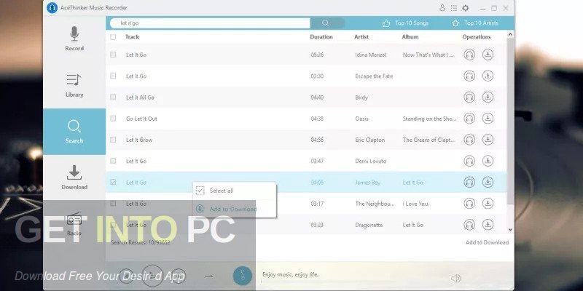
Task: Download Dragonette's Let It Go
Action: (x=488, y=225)
